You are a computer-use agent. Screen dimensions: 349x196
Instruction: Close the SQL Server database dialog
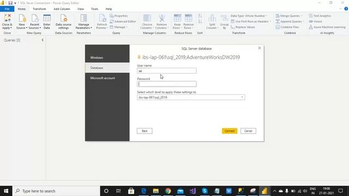coord(260,48)
